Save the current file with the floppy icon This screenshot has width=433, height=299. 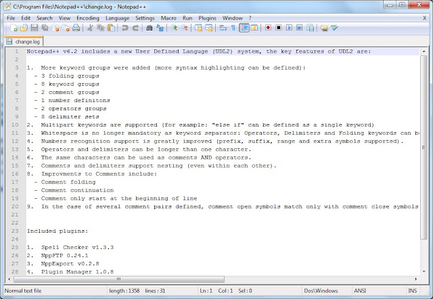point(35,28)
